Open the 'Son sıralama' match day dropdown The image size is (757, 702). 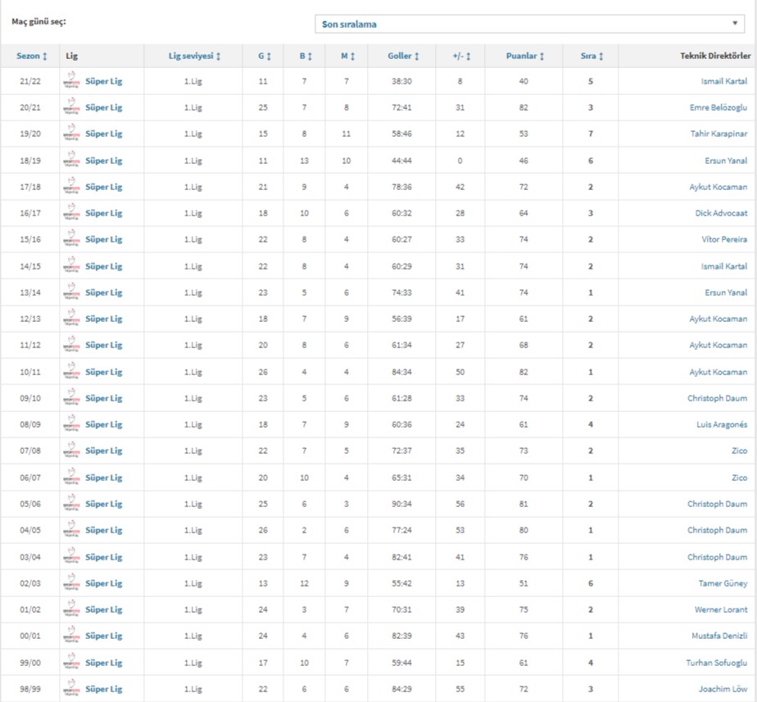529,24
